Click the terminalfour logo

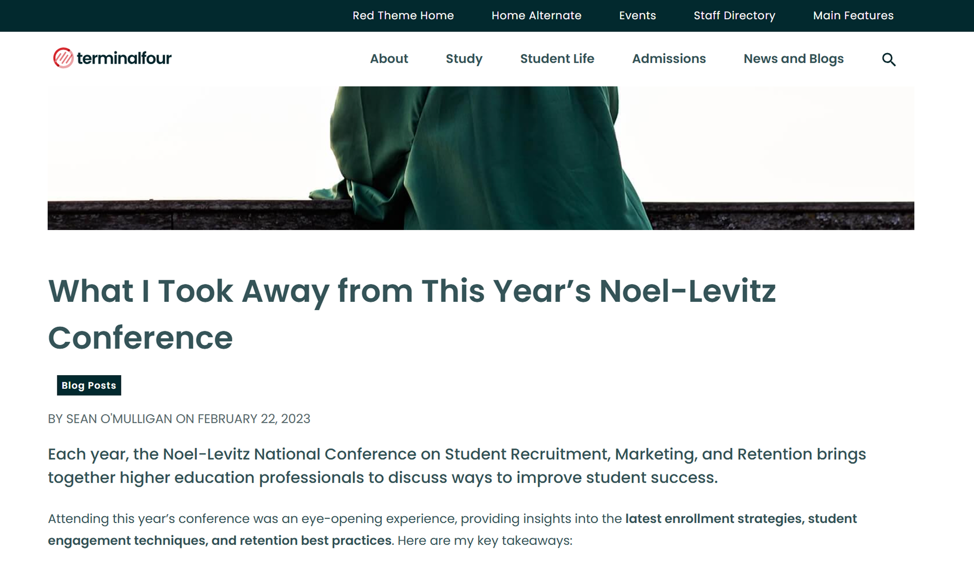[x=113, y=58]
